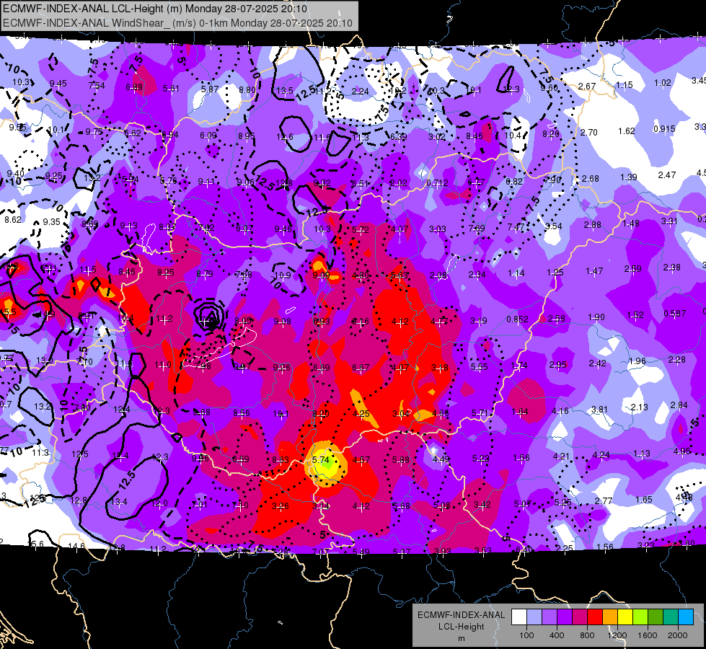Click the grid value '6.88'

pos(134,87)
